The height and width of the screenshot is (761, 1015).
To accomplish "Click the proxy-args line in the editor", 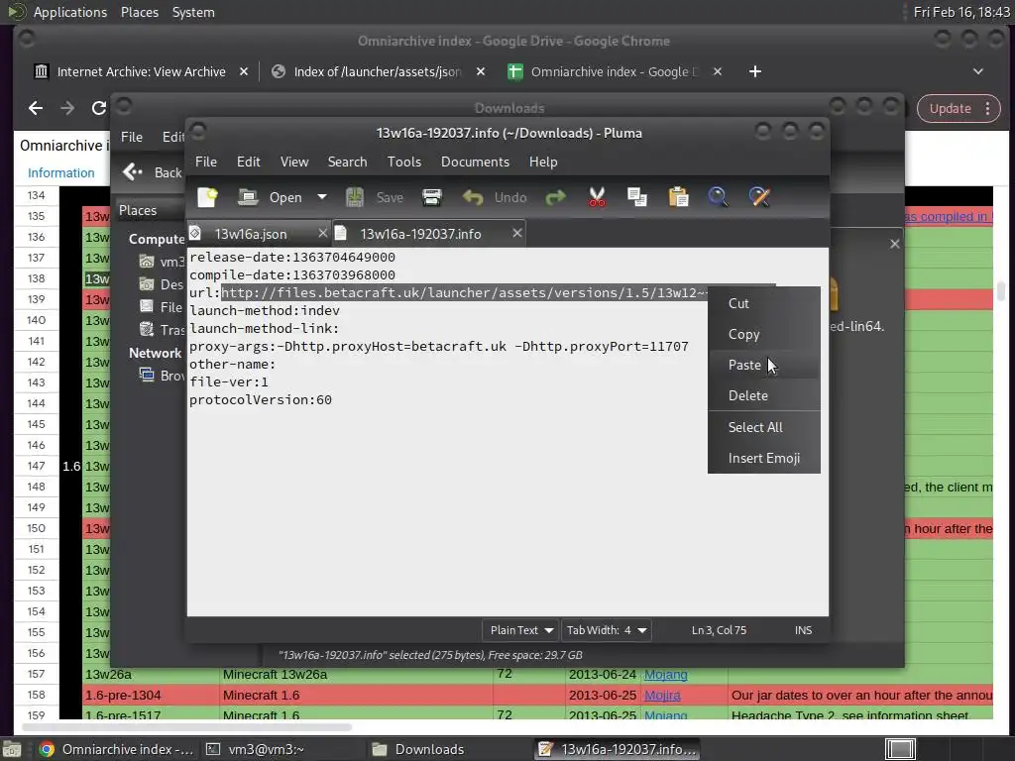I will pyautogui.click(x=439, y=346).
